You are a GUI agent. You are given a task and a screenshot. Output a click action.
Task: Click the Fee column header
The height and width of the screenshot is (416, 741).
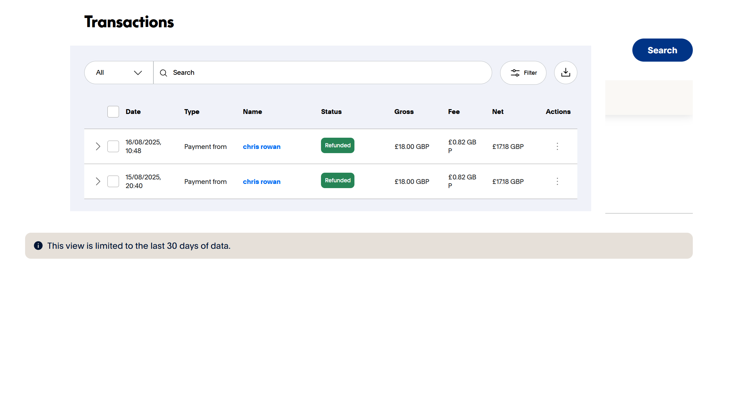[x=454, y=112]
